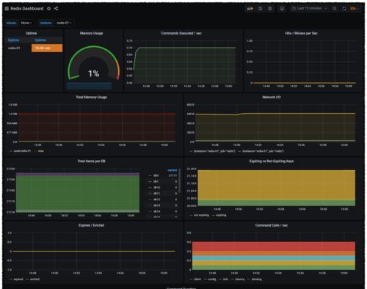Open the Hits / Misses per Sec panel menu
The height and width of the screenshot is (289, 367).
point(301,33)
